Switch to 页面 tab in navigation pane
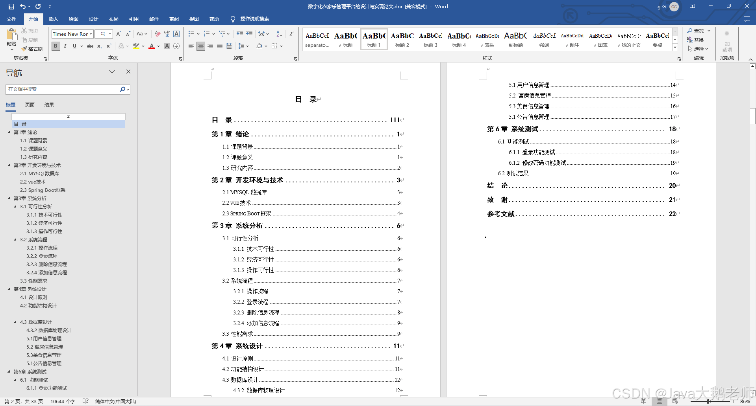The height and width of the screenshot is (406, 756). tap(30, 105)
